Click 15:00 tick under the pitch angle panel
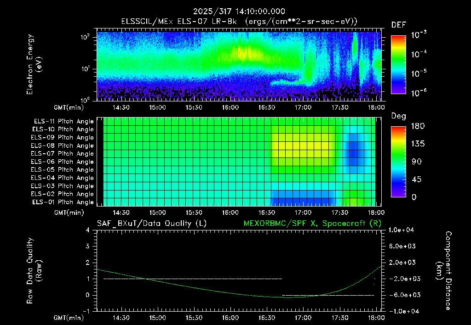Image resolution: width=471 pixels, height=325 pixels. coord(157,213)
